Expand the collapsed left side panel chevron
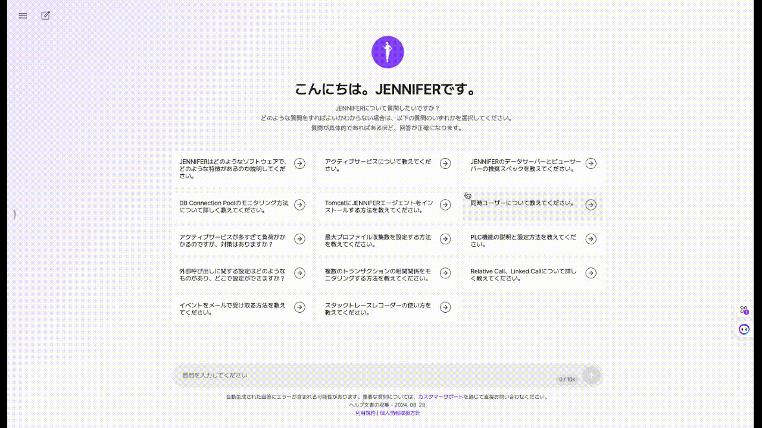Image resolution: width=762 pixels, height=428 pixels. (15, 214)
